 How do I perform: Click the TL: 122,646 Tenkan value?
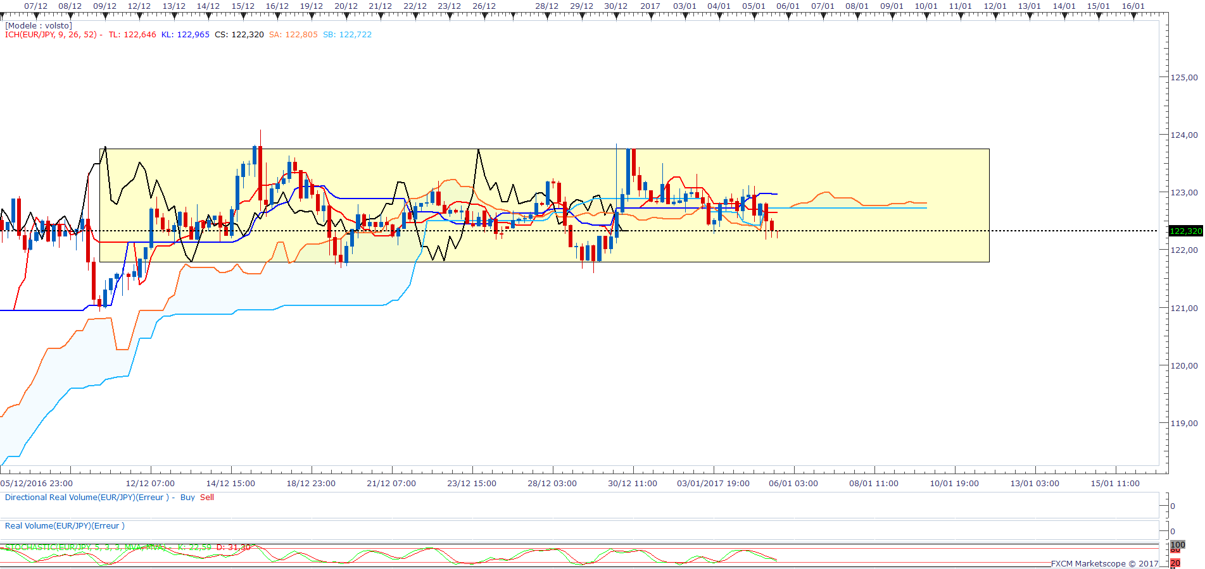[132, 35]
